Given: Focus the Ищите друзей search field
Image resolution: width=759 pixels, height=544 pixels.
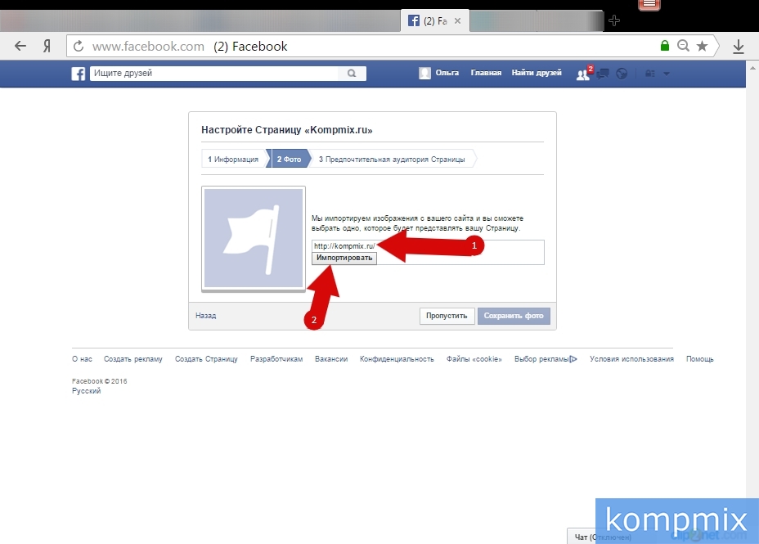Looking at the screenshot, I should (x=214, y=73).
